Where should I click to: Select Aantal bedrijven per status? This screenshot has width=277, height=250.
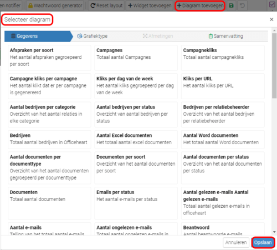click(x=136, y=114)
